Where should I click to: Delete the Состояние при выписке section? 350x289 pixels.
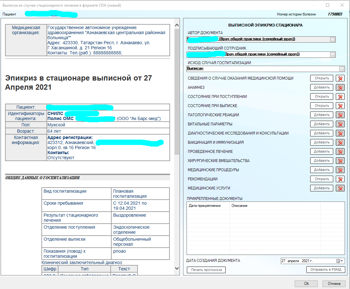[x=340, y=106]
